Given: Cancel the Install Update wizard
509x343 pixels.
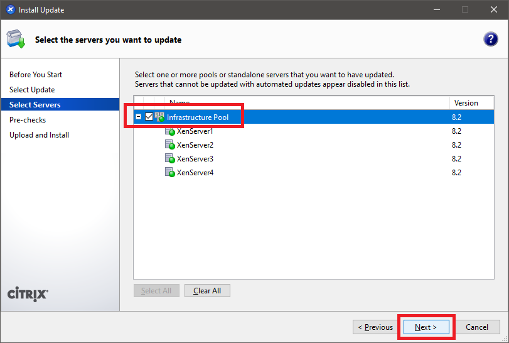Looking at the screenshot, I should tap(477, 327).
